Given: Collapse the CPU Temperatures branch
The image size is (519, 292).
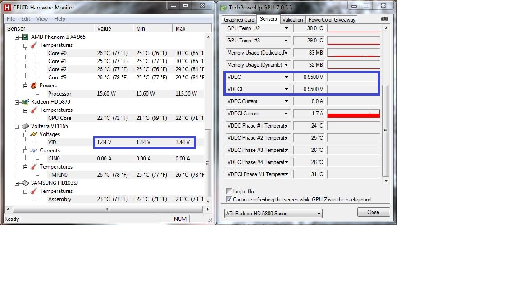Looking at the screenshot, I should point(26,46).
